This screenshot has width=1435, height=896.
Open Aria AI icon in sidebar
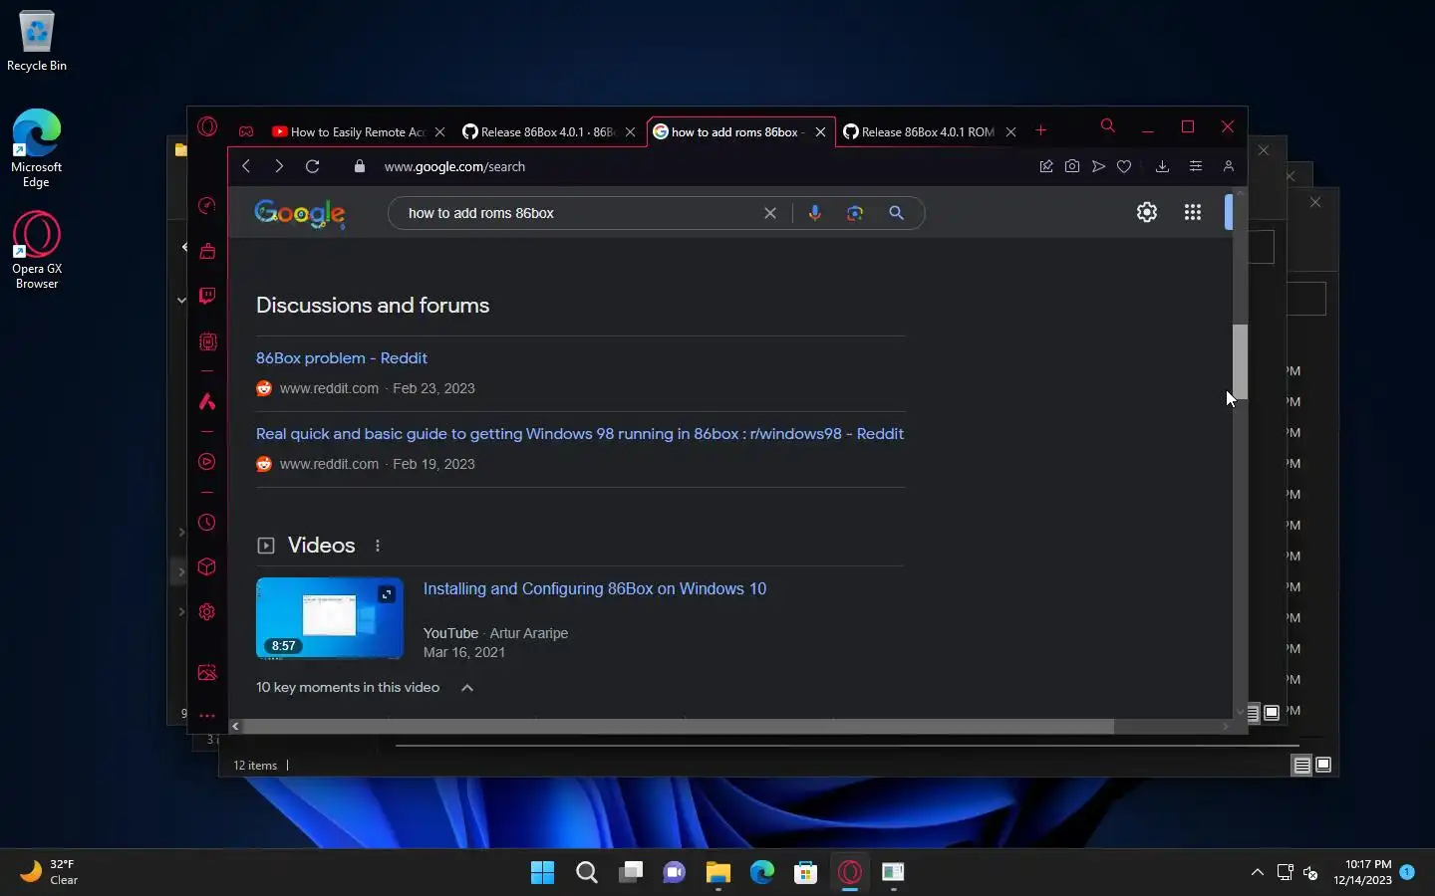coord(207,401)
